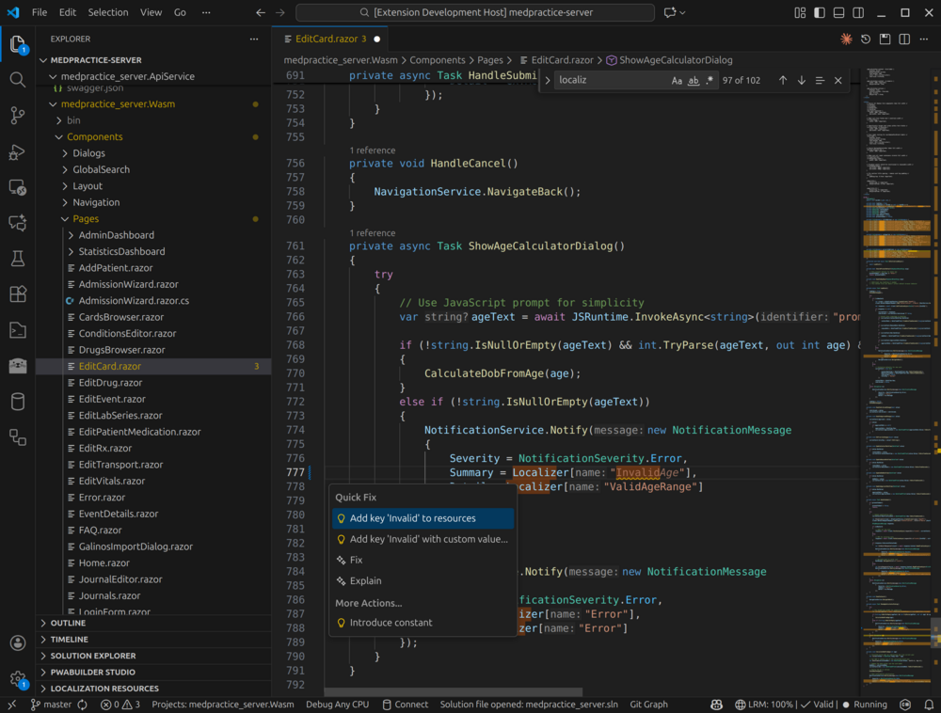Collapse the Pages folder
Screen dimensions: 941x713
tap(85, 219)
